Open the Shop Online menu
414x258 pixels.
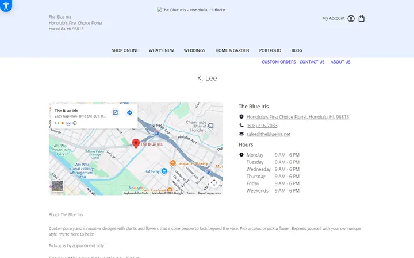[x=125, y=50]
